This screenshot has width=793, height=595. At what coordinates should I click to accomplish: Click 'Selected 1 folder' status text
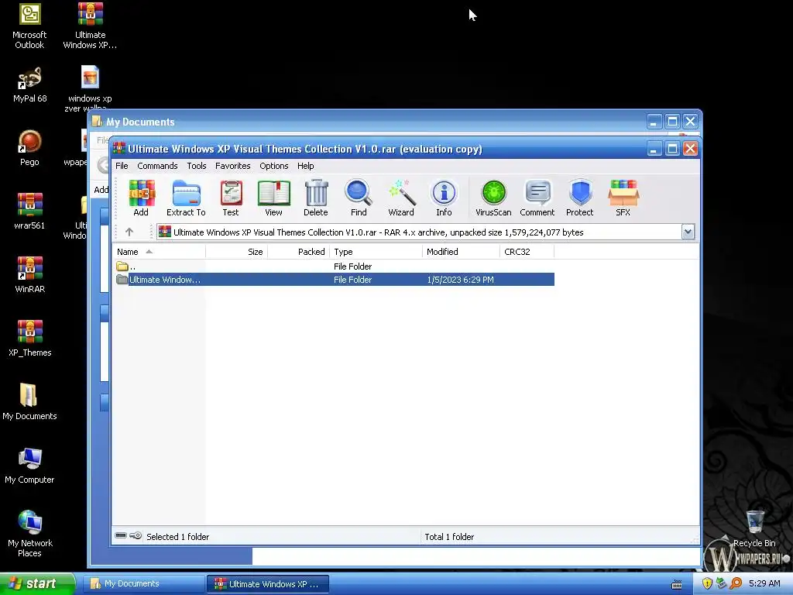pos(177,537)
